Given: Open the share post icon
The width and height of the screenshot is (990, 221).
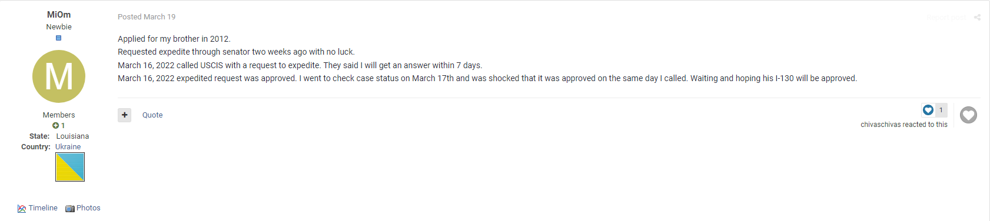Looking at the screenshot, I should 977,17.
